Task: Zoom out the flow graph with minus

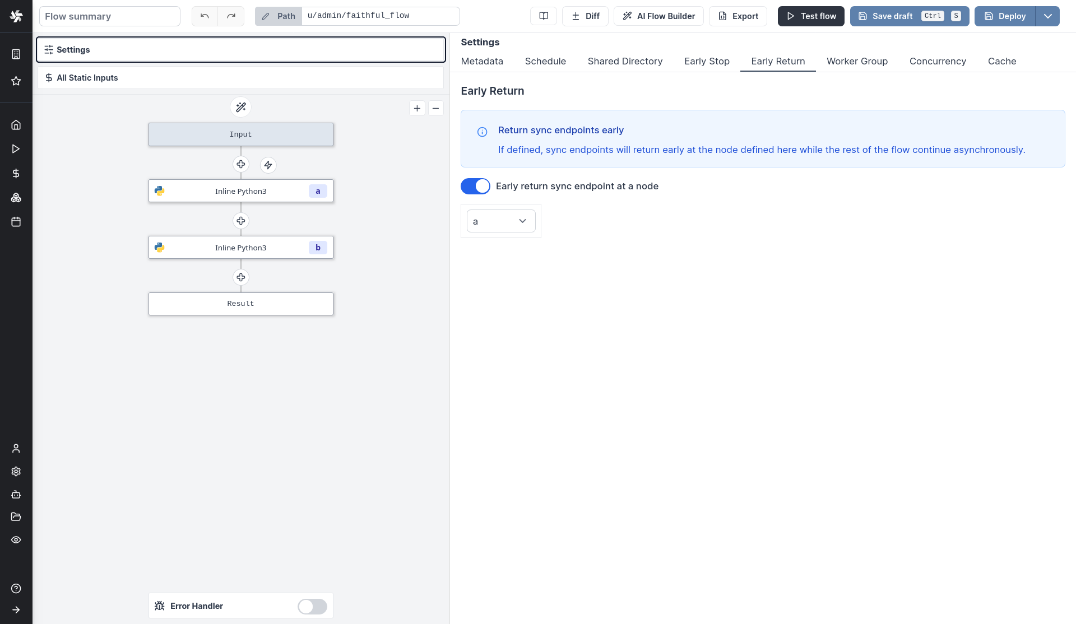Action: [435, 108]
